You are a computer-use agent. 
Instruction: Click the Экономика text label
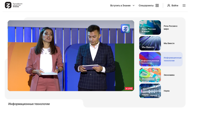pyautogui.click(x=169, y=75)
